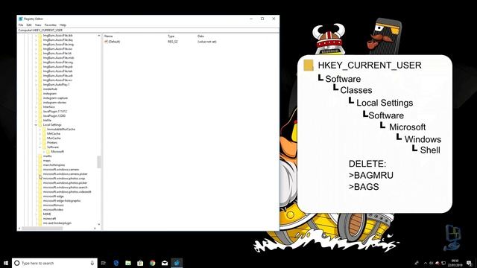Click the Cortana microphone icon
The height and width of the screenshot is (268, 477).
pos(92,263)
